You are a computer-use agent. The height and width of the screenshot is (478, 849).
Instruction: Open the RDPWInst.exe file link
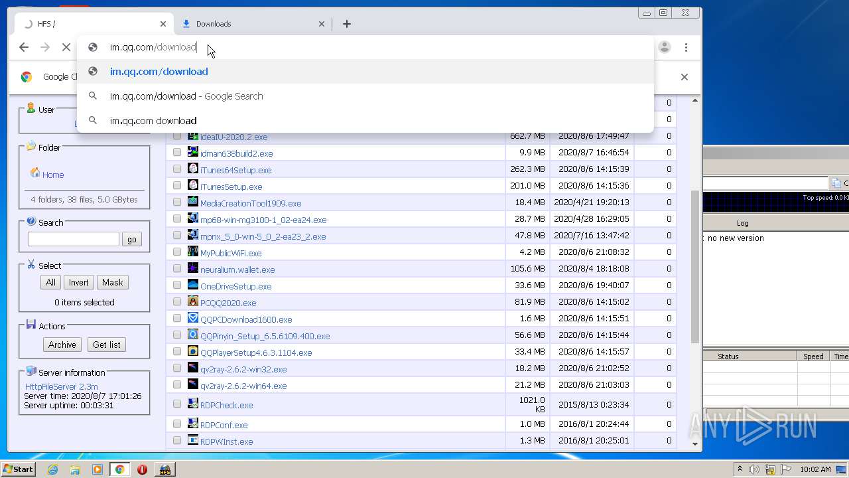tap(226, 441)
